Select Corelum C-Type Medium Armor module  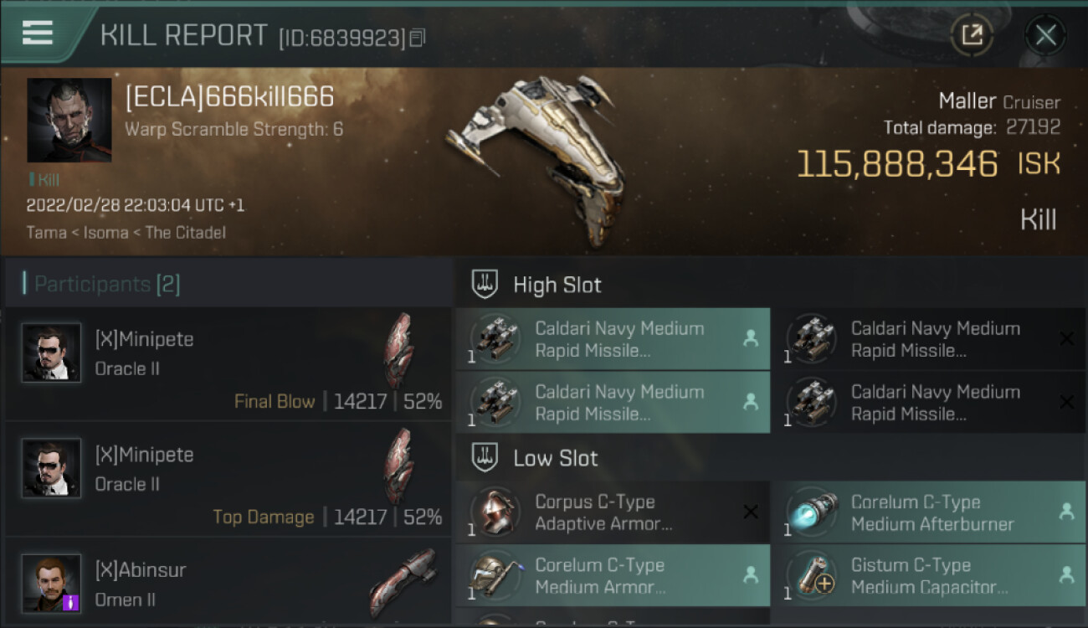pos(613,576)
